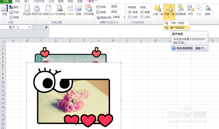Switch to the 公式 tab
Image resolution: width=219 pixels, height=129 pixels.
click(x=51, y=1)
